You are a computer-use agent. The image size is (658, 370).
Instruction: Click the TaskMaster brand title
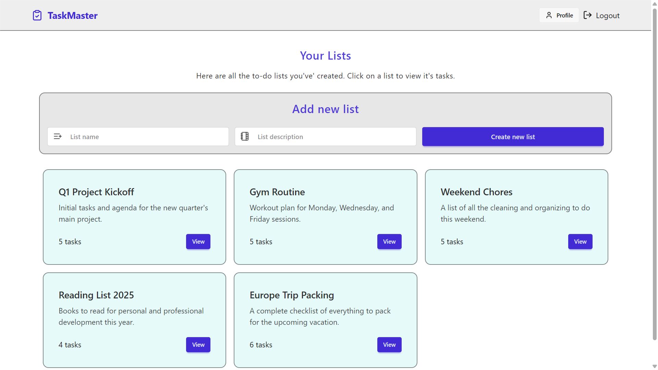72,15
